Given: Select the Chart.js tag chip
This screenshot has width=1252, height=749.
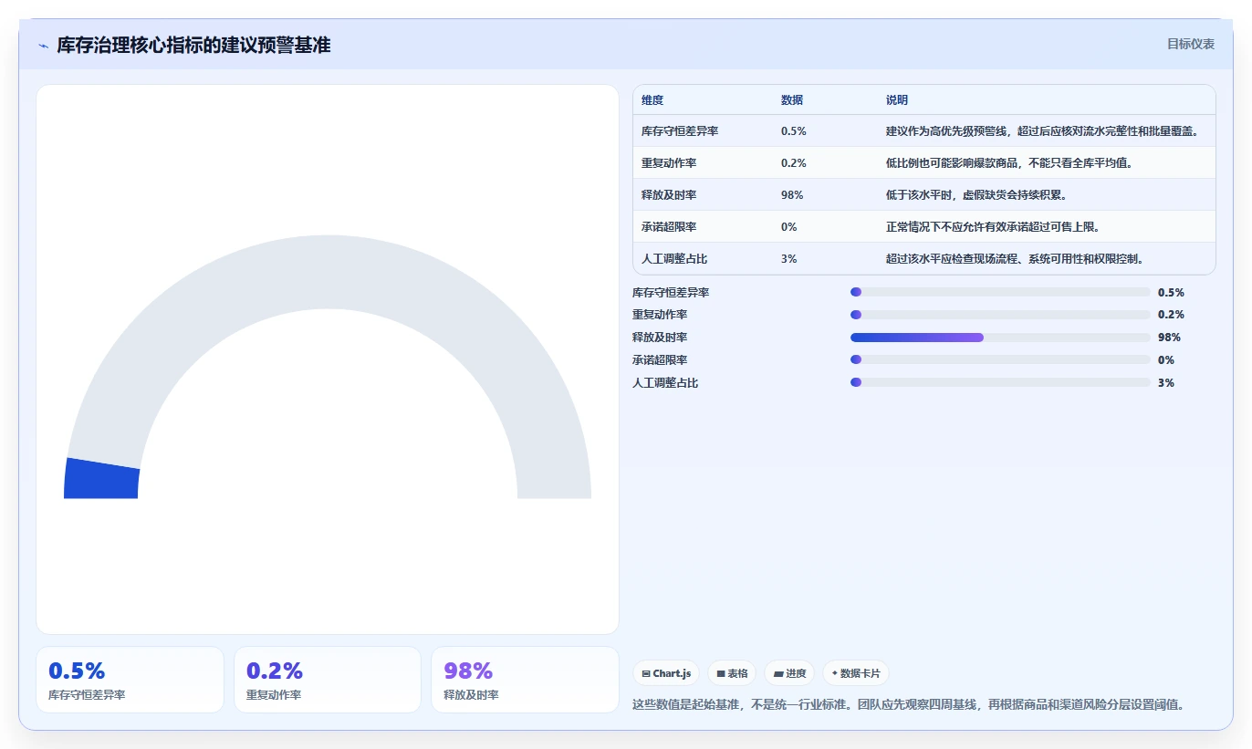Looking at the screenshot, I should click(667, 673).
